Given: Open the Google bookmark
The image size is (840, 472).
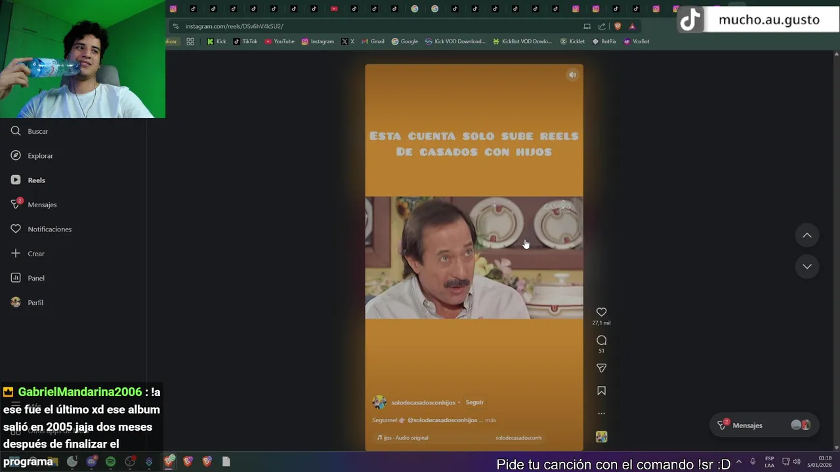Looking at the screenshot, I should point(405,41).
